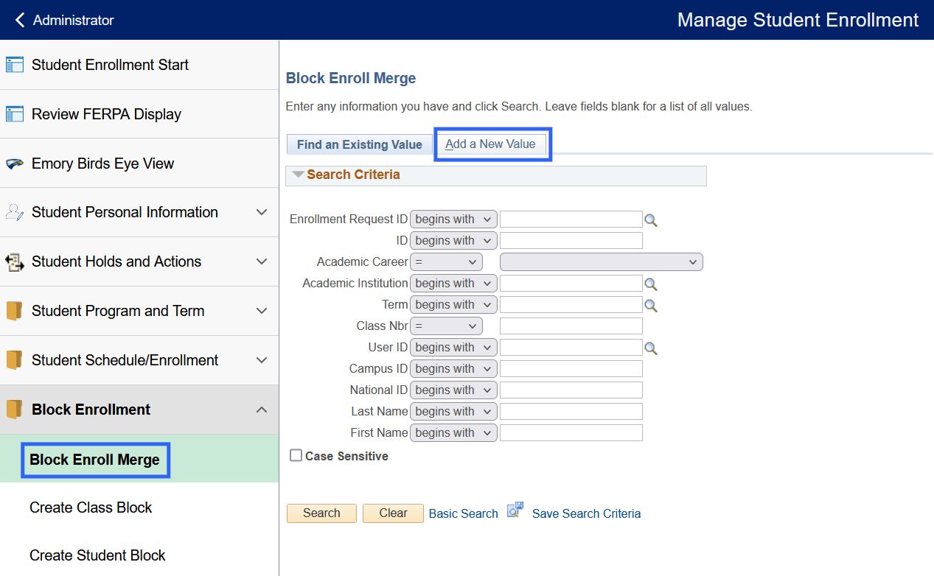Click the Last Name input field
The height and width of the screenshot is (576, 934).
[x=571, y=411]
